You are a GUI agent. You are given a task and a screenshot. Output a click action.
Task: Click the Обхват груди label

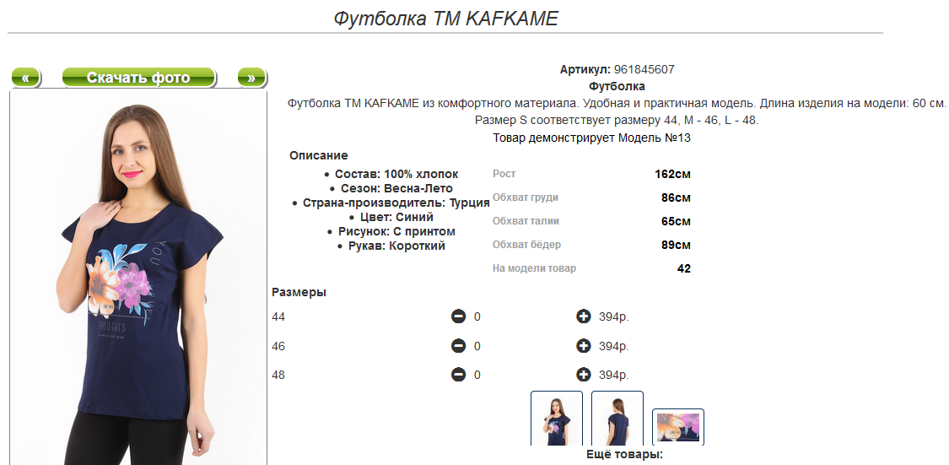(x=526, y=197)
